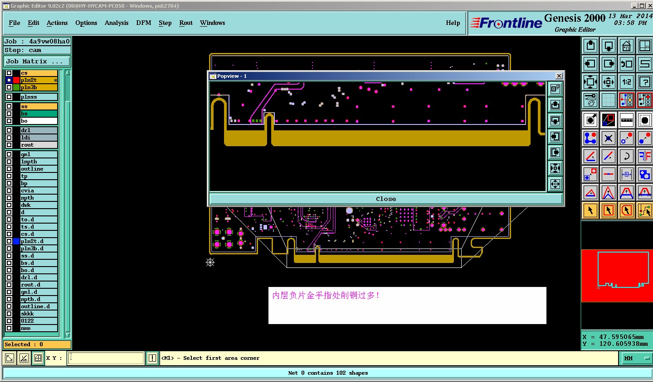Click the rotate arrow tool icon

click(627, 156)
